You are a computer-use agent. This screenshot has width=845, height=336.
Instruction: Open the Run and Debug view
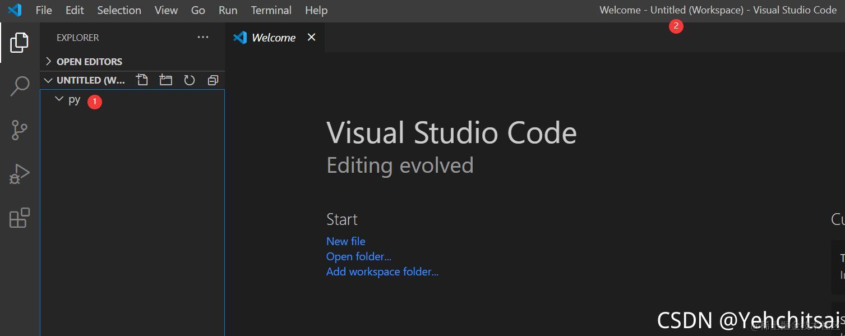click(x=20, y=174)
